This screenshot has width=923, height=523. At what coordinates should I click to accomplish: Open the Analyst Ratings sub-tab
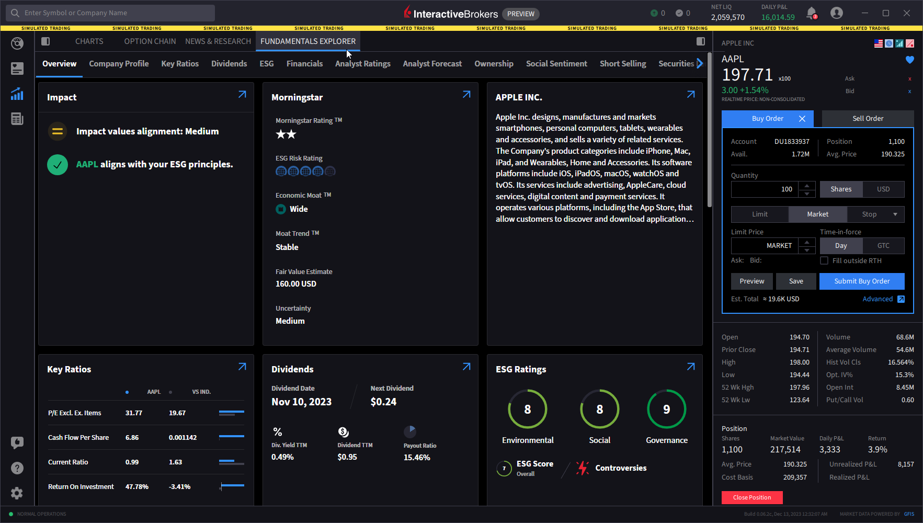click(363, 64)
